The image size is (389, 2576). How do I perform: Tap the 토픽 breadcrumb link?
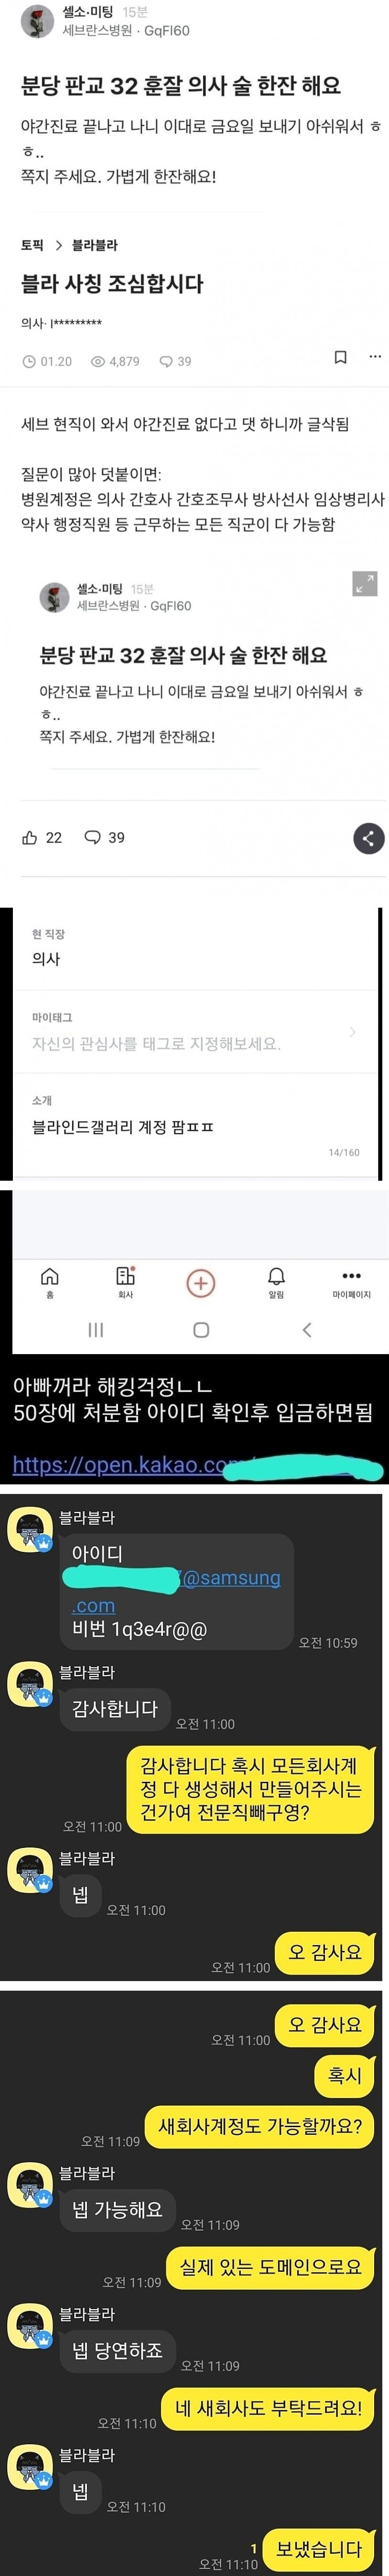[x=32, y=245]
